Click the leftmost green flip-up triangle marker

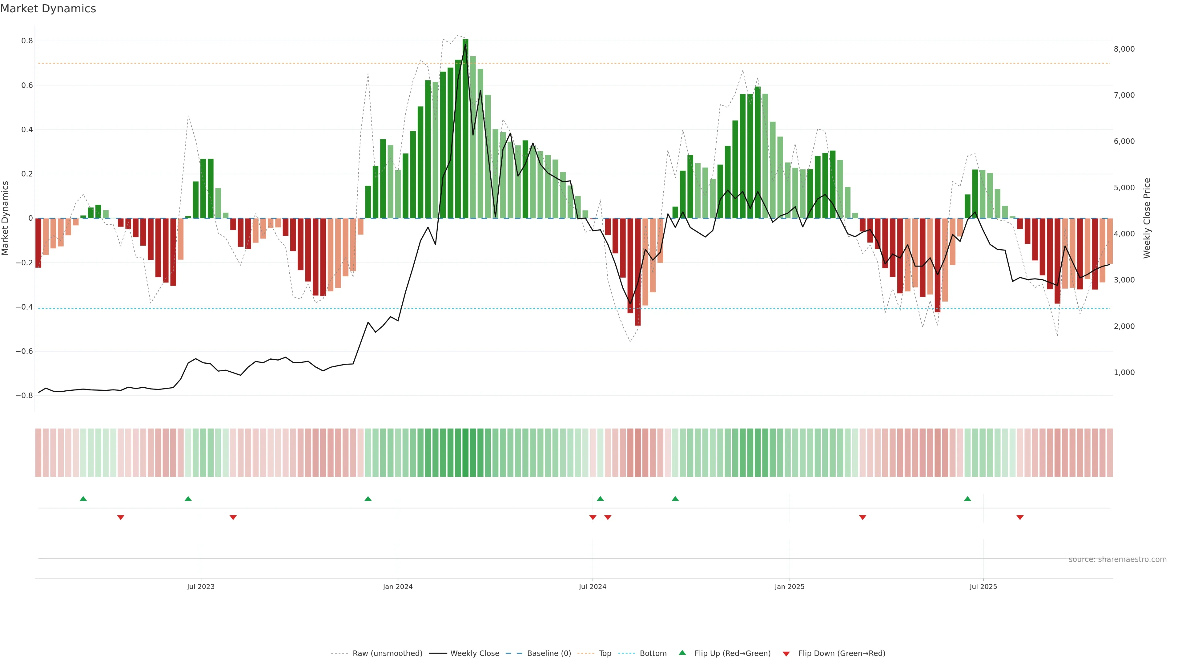83,499
